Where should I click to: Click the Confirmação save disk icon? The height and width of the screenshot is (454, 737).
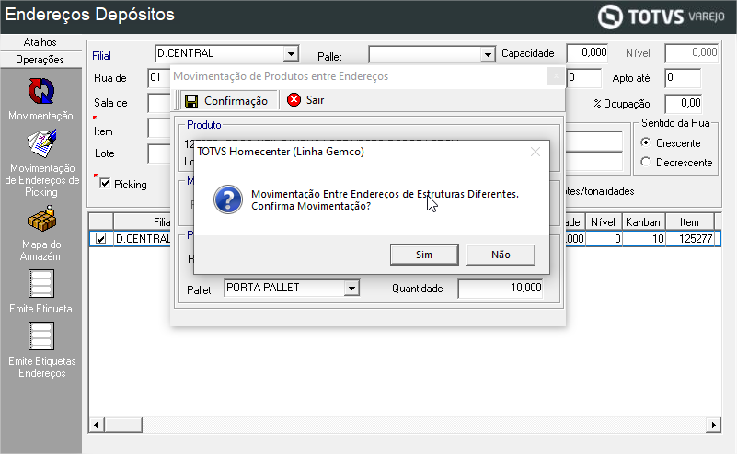[191, 101]
